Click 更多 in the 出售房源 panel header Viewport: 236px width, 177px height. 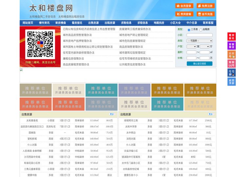point(112,114)
